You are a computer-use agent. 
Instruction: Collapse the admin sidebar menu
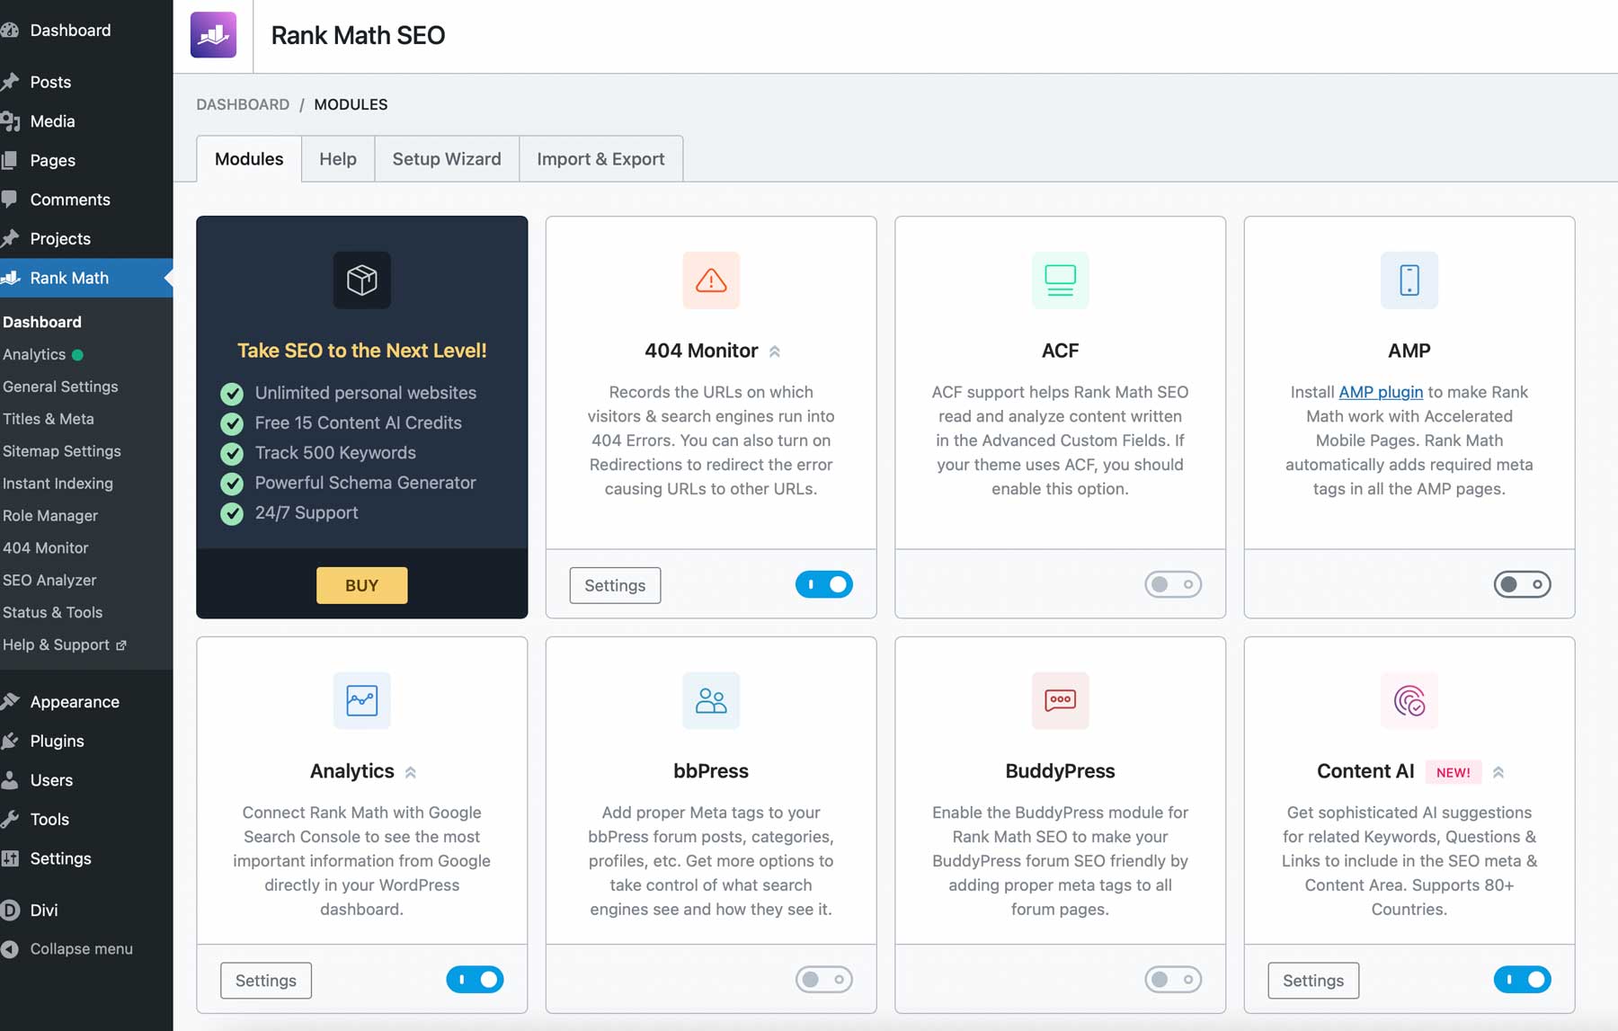(79, 948)
